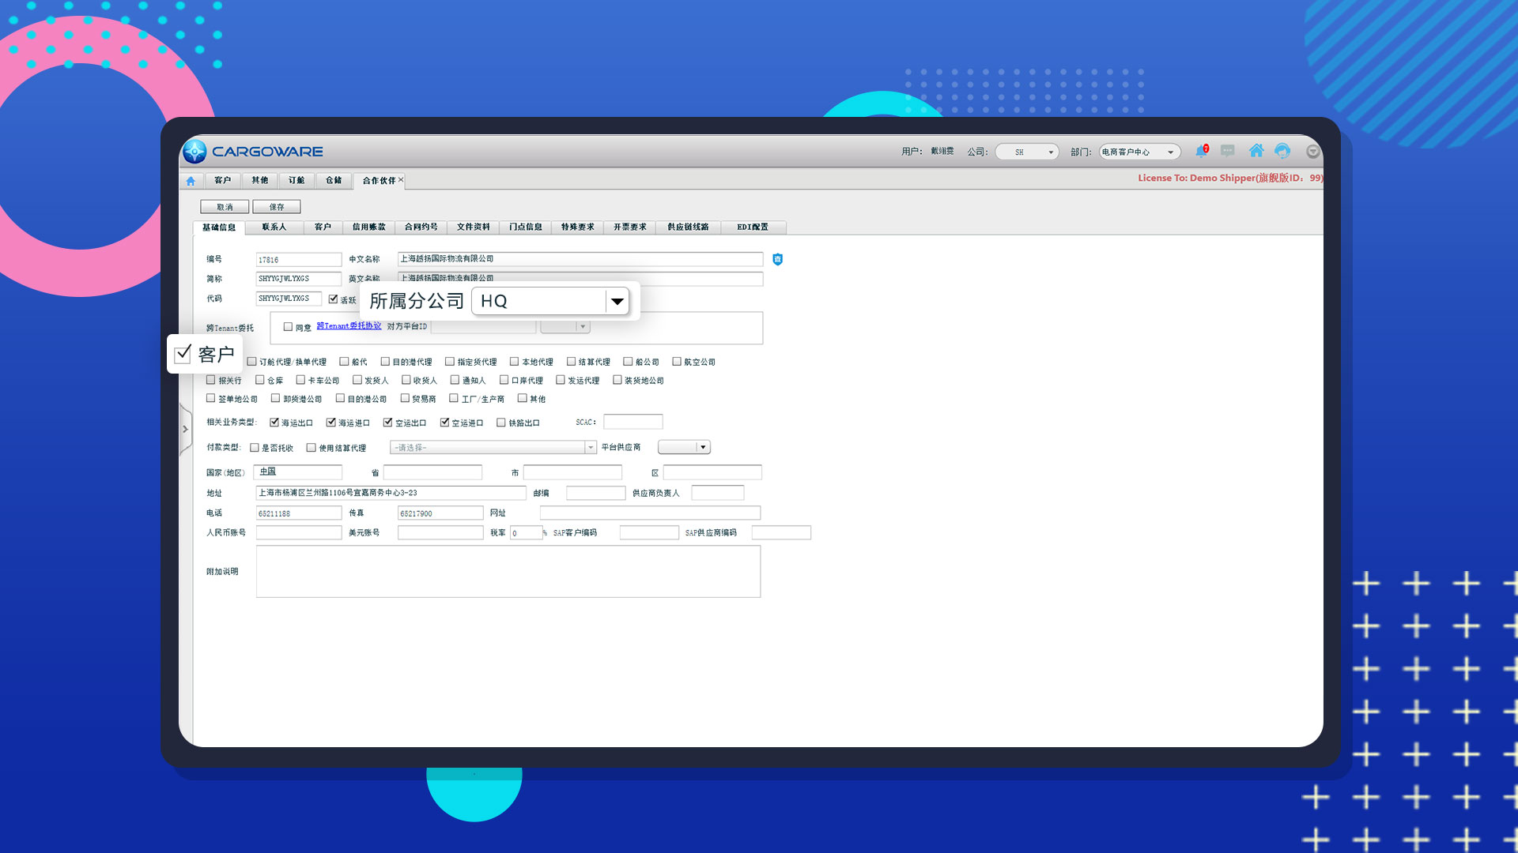Viewport: 1518px width, 853px height.
Task: Open the notification bell with red badge
Action: point(1202,151)
